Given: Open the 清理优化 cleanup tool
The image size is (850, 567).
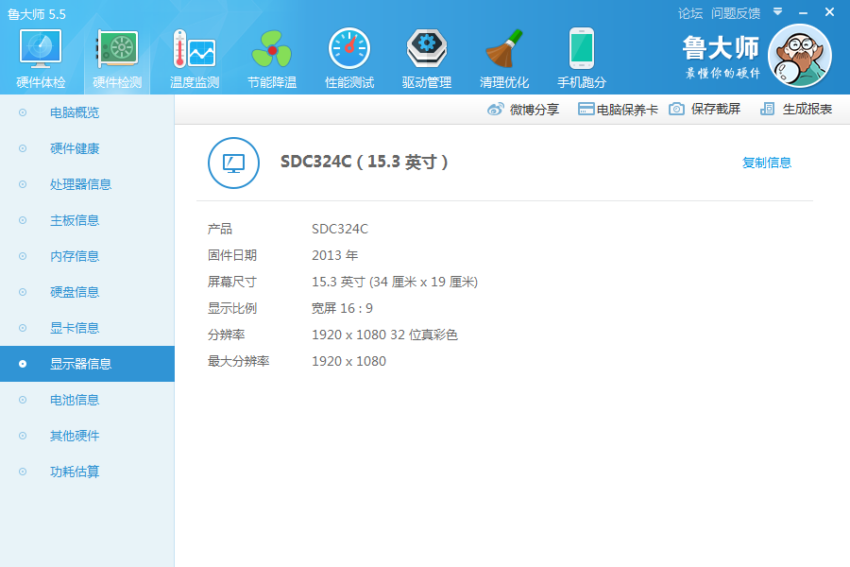Looking at the screenshot, I should click(x=503, y=54).
